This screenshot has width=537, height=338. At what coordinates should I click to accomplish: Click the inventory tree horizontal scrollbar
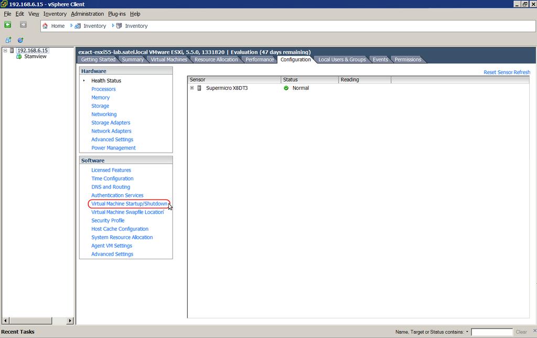point(38,321)
